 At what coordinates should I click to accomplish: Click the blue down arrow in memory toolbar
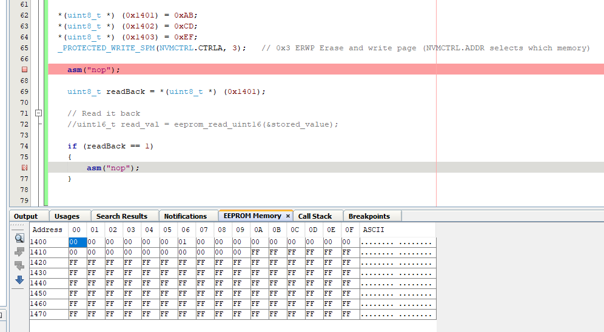tap(19, 279)
